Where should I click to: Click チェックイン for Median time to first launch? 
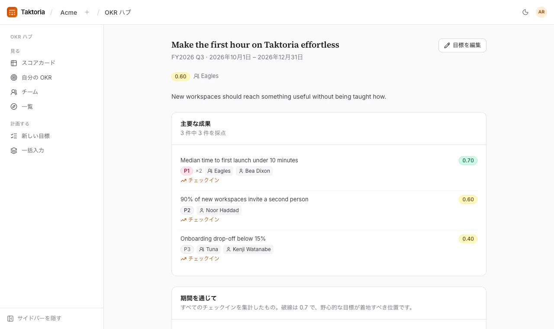click(200, 180)
